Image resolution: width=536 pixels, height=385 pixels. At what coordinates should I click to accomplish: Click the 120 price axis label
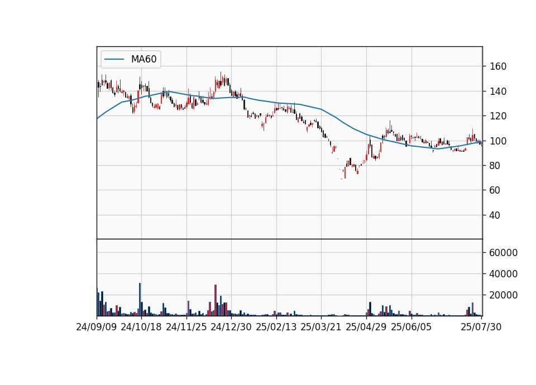[498, 116]
